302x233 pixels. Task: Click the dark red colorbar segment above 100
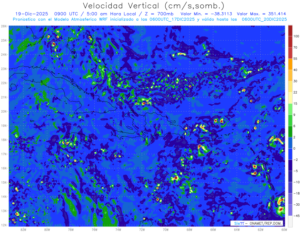point(290,31)
